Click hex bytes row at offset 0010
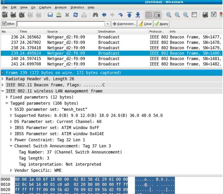Image resolution: width=223 pixels, height=194 pixels. point(71,184)
